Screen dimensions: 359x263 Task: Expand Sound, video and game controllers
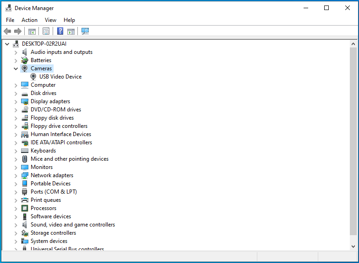16,225
